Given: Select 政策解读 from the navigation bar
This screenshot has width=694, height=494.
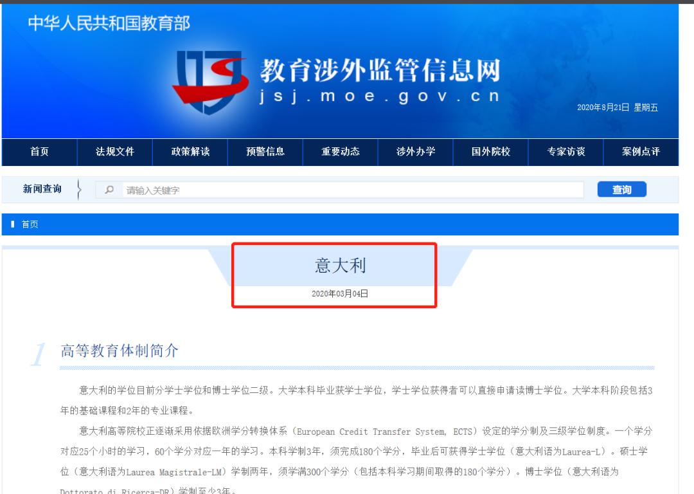Looking at the screenshot, I should [x=190, y=151].
